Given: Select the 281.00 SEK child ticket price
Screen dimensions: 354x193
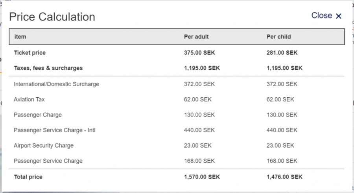Looking at the screenshot, I should 282,53.
